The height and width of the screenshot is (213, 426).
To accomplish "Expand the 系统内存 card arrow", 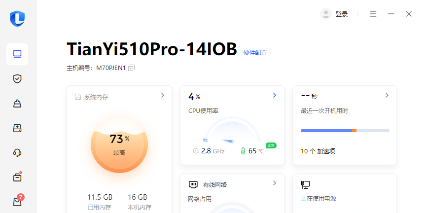I will pyautogui.click(x=163, y=96).
